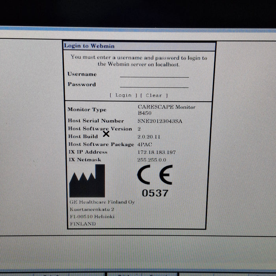Screen dimensions: 276x276
Task: Select the Host Software Package 4PAC value
Action: [145, 144]
